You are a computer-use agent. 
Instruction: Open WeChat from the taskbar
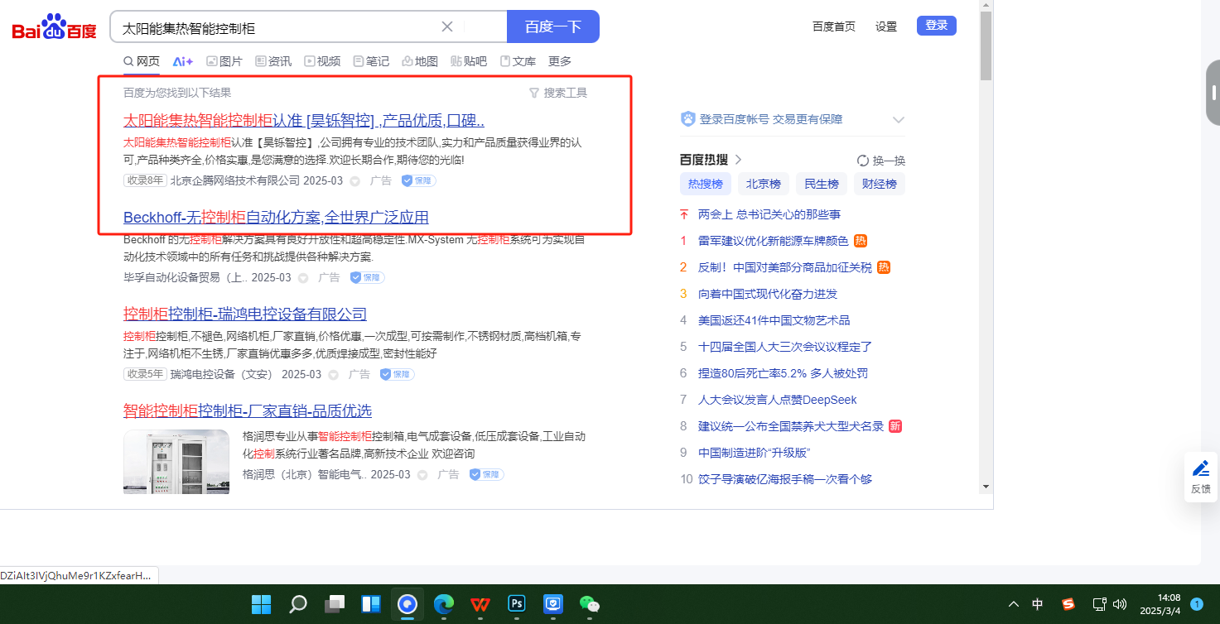click(588, 603)
